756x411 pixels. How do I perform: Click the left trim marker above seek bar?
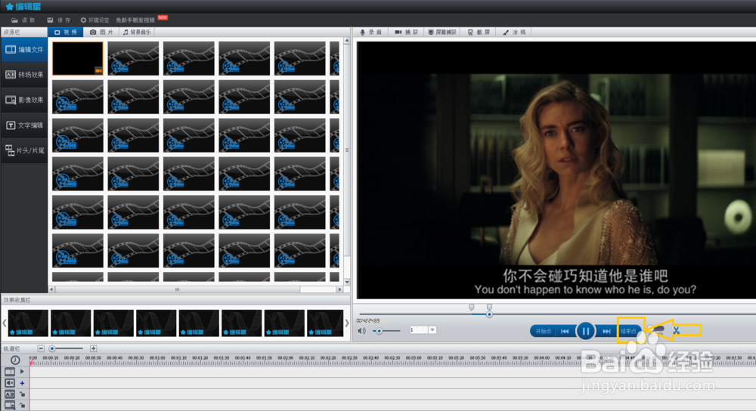click(x=471, y=307)
